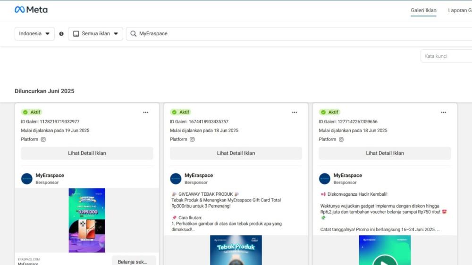The height and width of the screenshot is (265, 472).
Task: Open three-dot menu on first ad card
Action: coord(145,112)
